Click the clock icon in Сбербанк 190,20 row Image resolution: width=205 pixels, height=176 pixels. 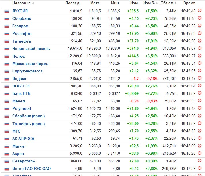tap(200, 18)
